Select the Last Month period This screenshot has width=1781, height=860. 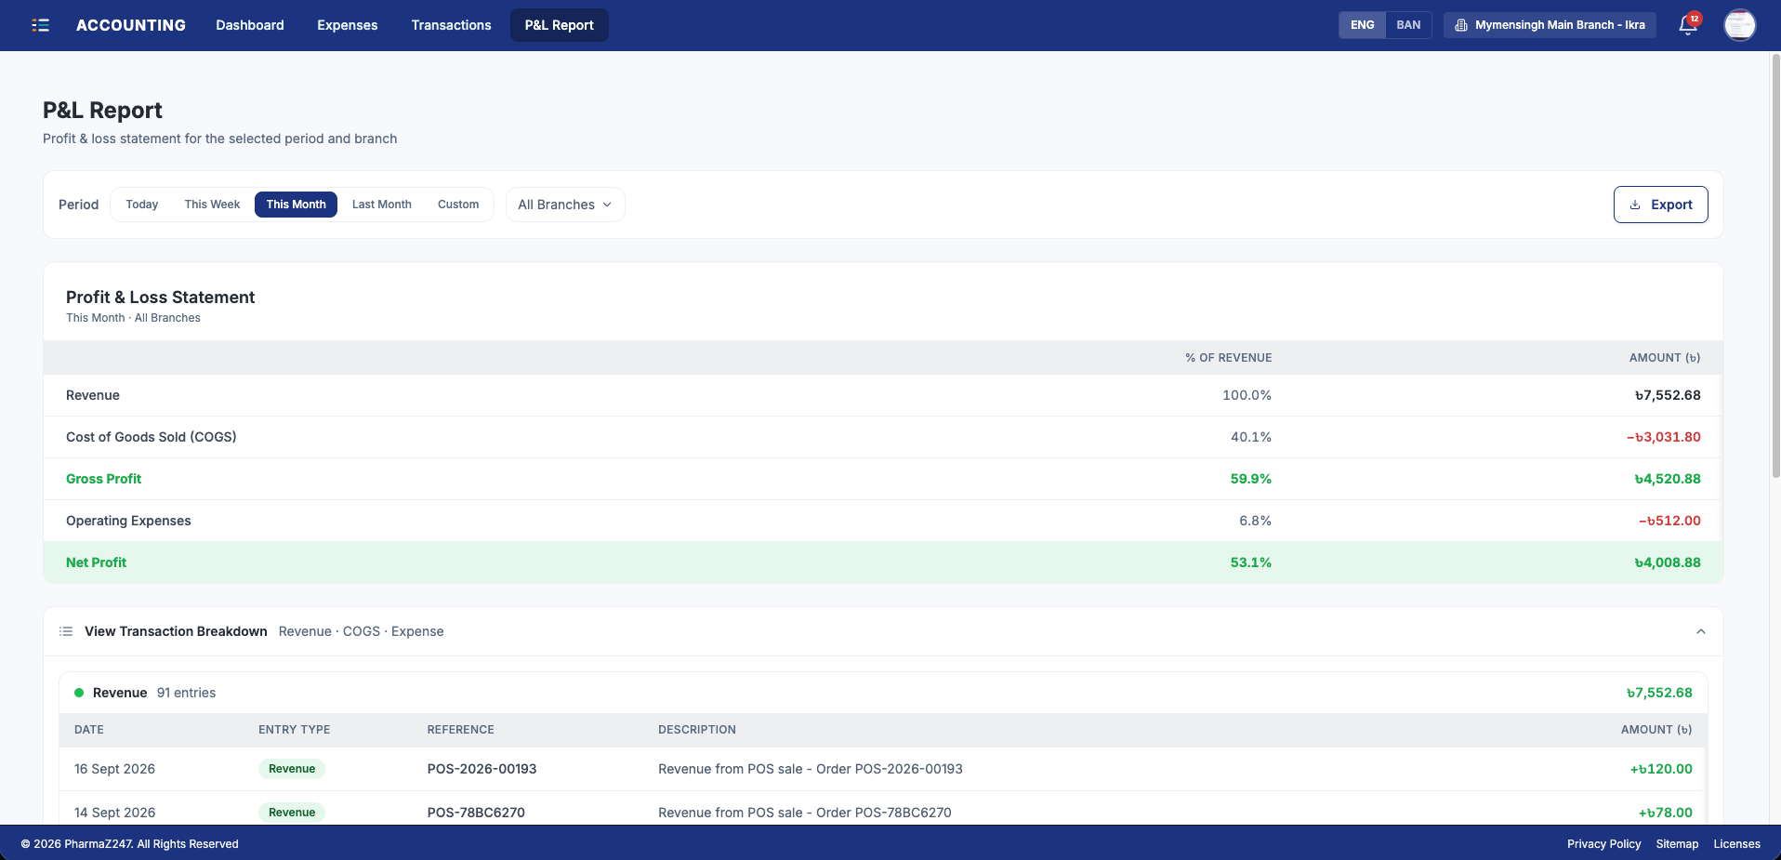(381, 205)
